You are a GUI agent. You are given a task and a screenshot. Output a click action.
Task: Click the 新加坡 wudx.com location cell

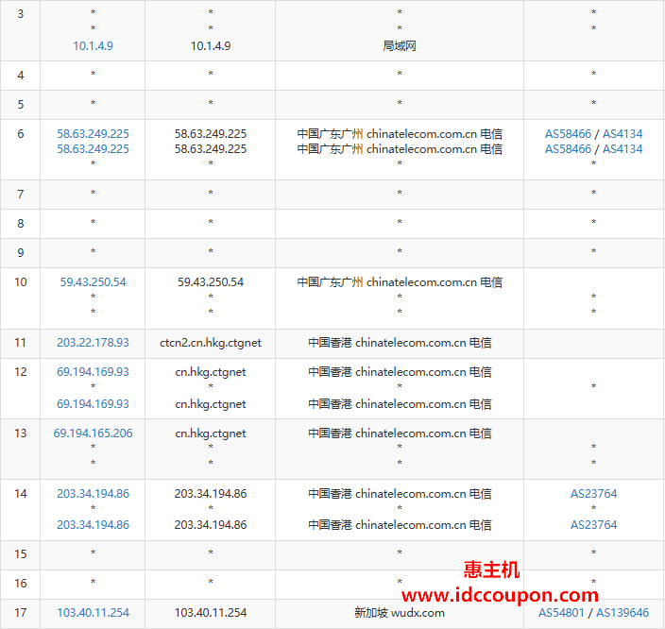point(399,613)
